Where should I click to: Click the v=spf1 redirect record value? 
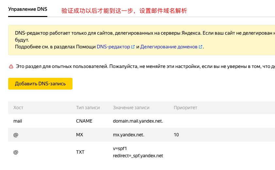138,152
